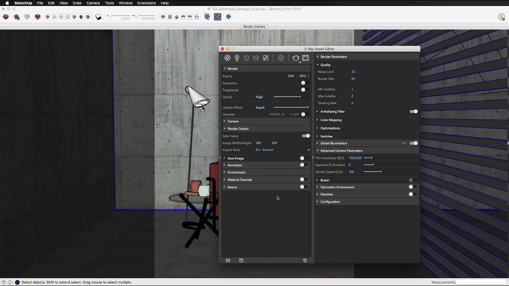Viewport: 509px width, 286px height.
Task: Open the Extensions menu
Action: point(146,3)
